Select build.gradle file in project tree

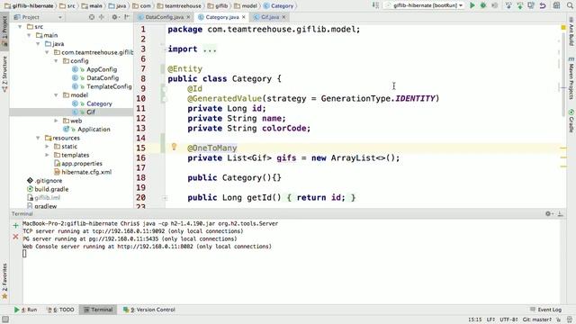[51, 189]
